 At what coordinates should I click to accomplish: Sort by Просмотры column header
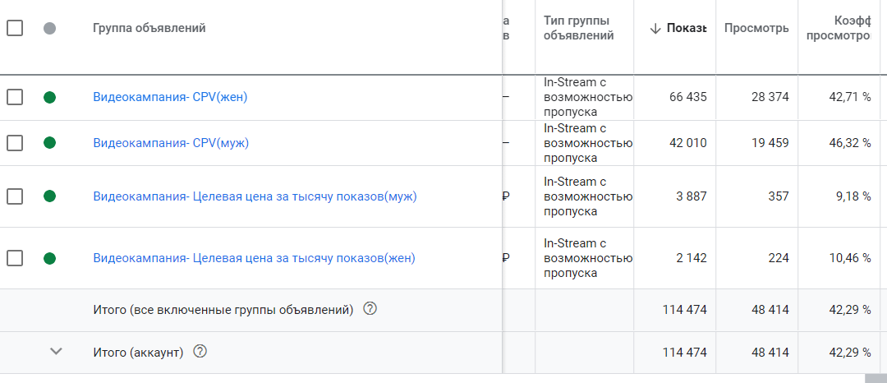[756, 29]
